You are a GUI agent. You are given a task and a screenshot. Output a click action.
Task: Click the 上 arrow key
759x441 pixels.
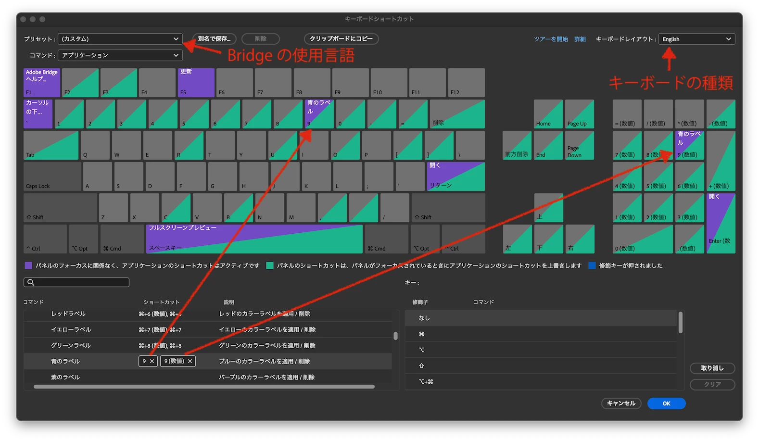[549, 208]
